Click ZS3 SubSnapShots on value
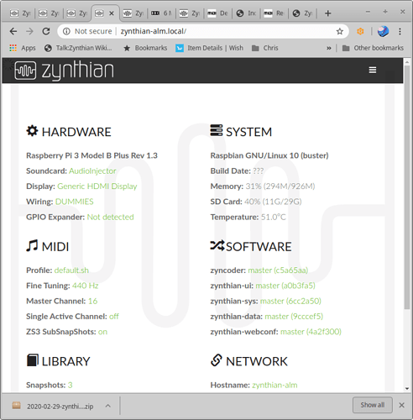Screen dimensions: 413x420 click(x=102, y=332)
